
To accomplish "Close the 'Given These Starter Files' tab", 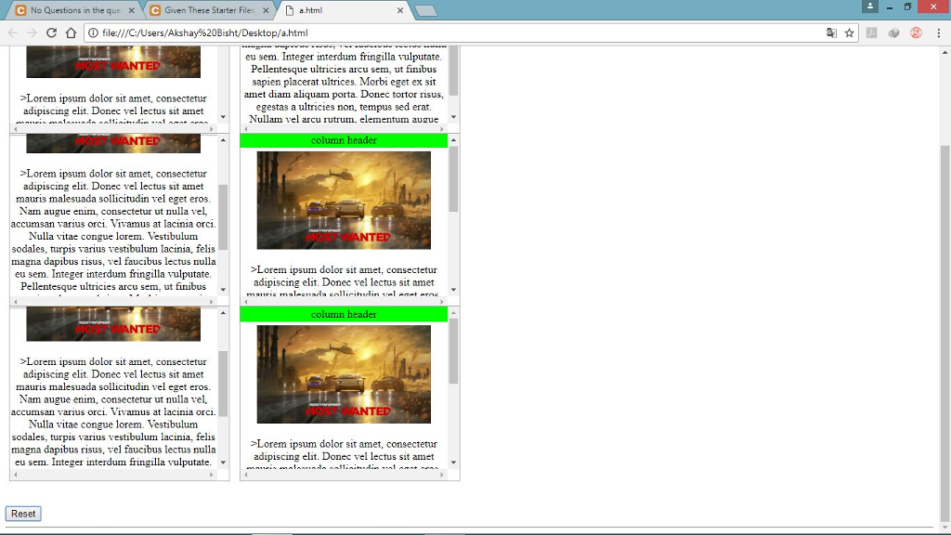I will (x=266, y=10).
